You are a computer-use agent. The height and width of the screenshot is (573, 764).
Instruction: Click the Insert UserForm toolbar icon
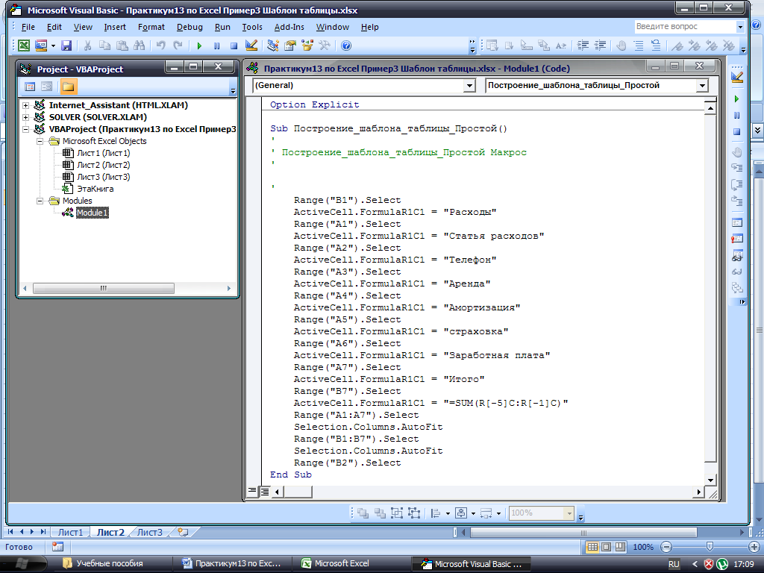point(41,46)
